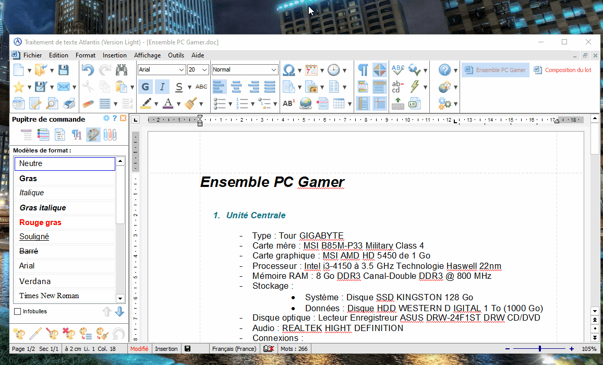The width and height of the screenshot is (603, 365).
Task: Open the Fichier menu
Action: pyautogui.click(x=33, y=55)
